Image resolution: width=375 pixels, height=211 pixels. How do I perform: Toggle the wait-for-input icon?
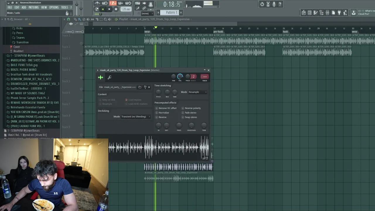[105, 3]
